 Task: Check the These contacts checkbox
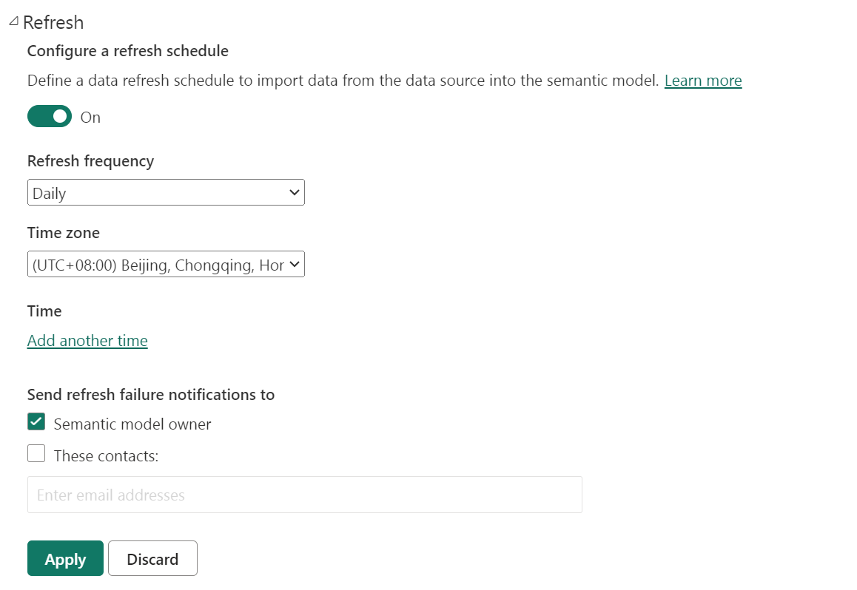pyautogui.click(x=36, y=453)
